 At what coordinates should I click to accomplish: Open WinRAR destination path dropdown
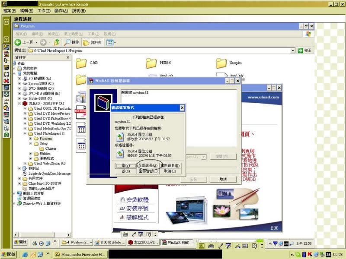click(x=203, y=157)
